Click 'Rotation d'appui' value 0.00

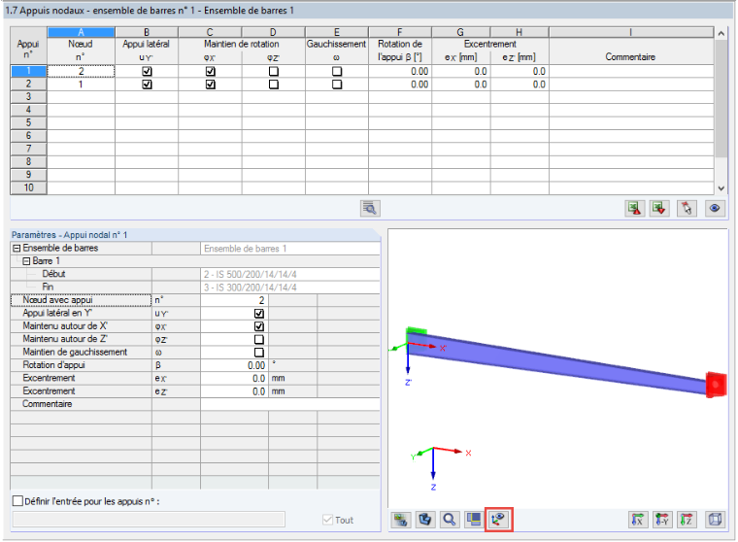pyautogui.click(x=234, y=365)
